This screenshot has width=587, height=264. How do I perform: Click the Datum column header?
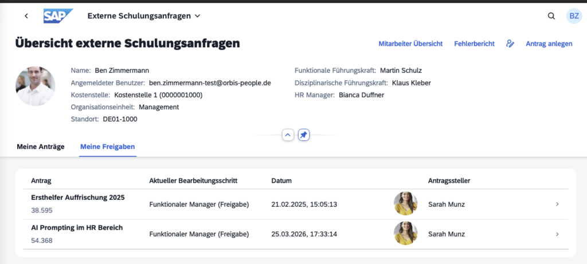pyautogui.click(x=281, y=181)
